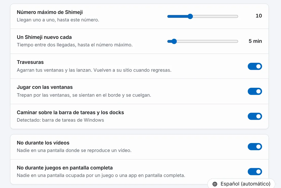Click the Travesuras heading text
Image resolution: width=281 pixels, height=188 pixels.
point(30,62)
